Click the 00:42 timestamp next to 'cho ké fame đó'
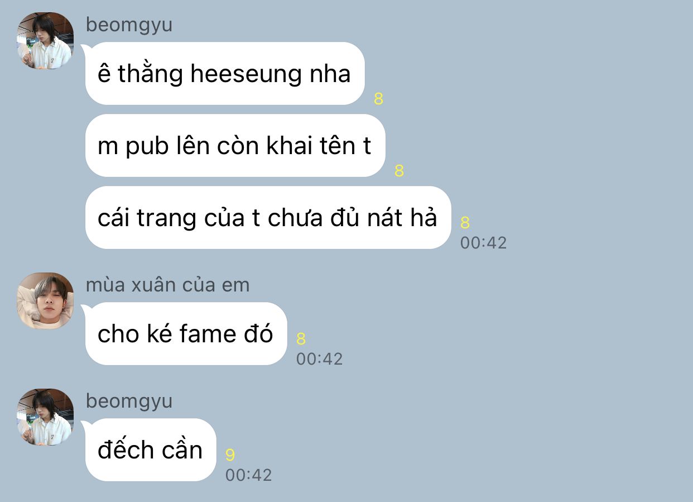This screenshot has width=693, height=502. click(x=319, y=359)
